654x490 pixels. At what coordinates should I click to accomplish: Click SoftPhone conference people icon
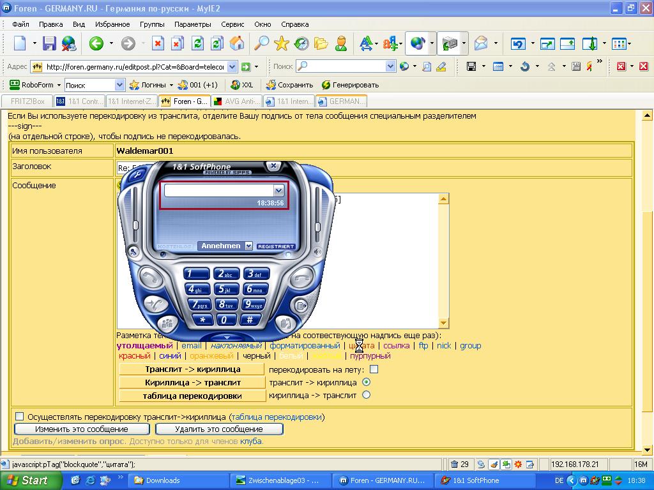[168, 323]
